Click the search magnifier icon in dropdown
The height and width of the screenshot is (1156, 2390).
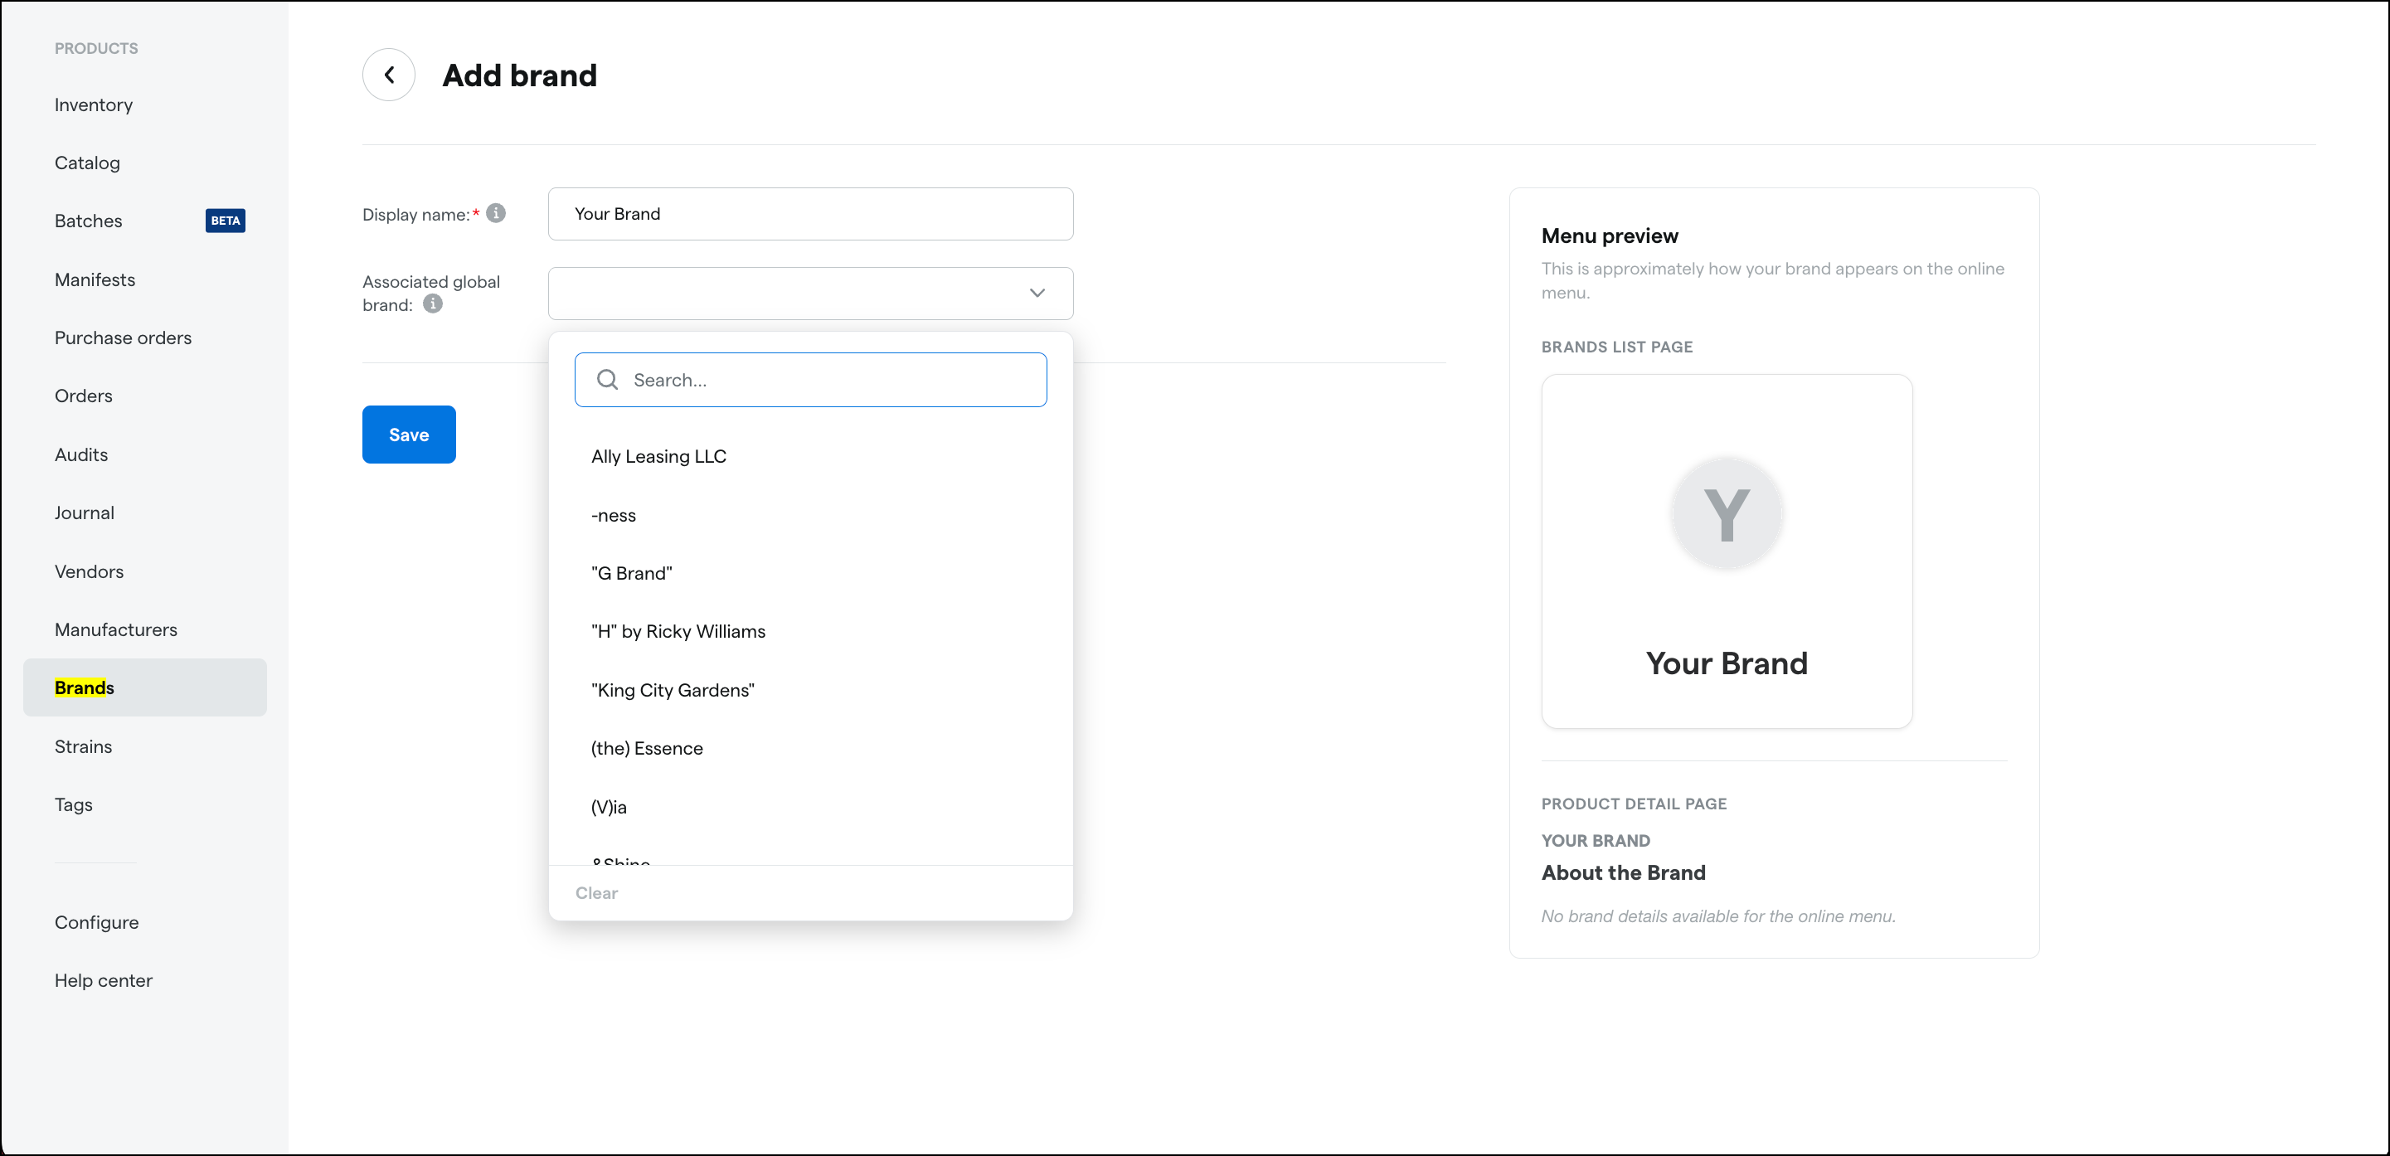[x=608, y=380]
